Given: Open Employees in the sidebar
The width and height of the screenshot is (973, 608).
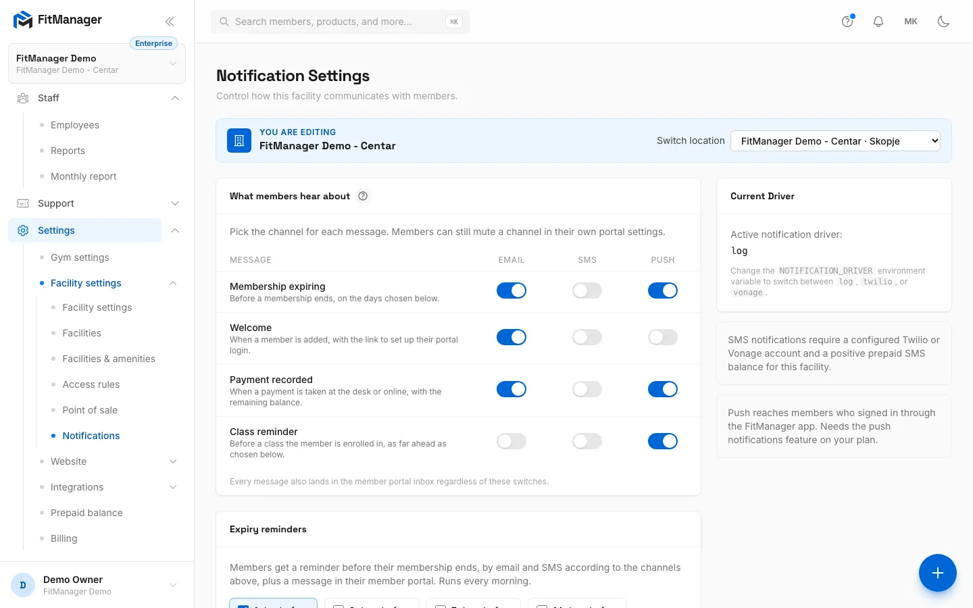Looking at the screenshot, I should point(75,125).
